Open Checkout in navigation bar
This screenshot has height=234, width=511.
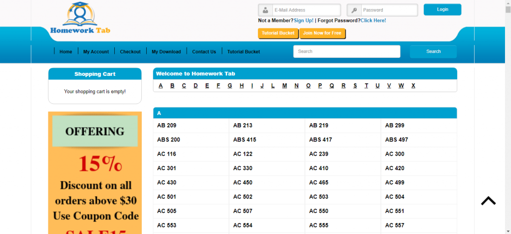pos(130,51)
